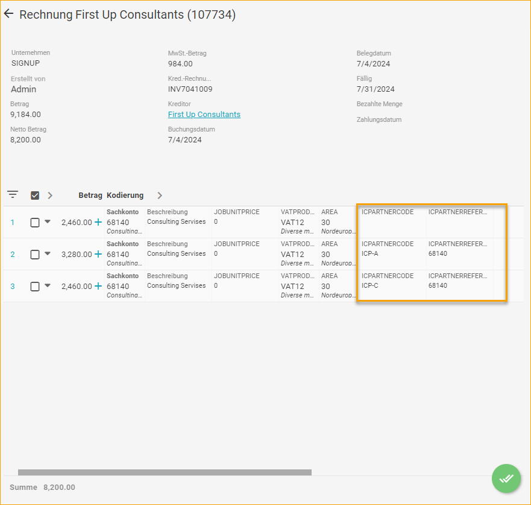This screenshot has width=531, height=505.
Task: Click the row number 3 link
Action: tap(13, 286)
